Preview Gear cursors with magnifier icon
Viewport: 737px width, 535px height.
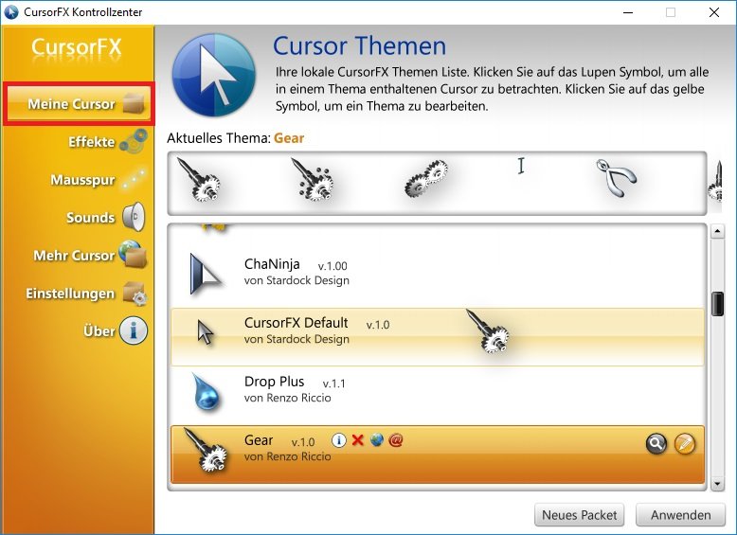tap(656, 443)
